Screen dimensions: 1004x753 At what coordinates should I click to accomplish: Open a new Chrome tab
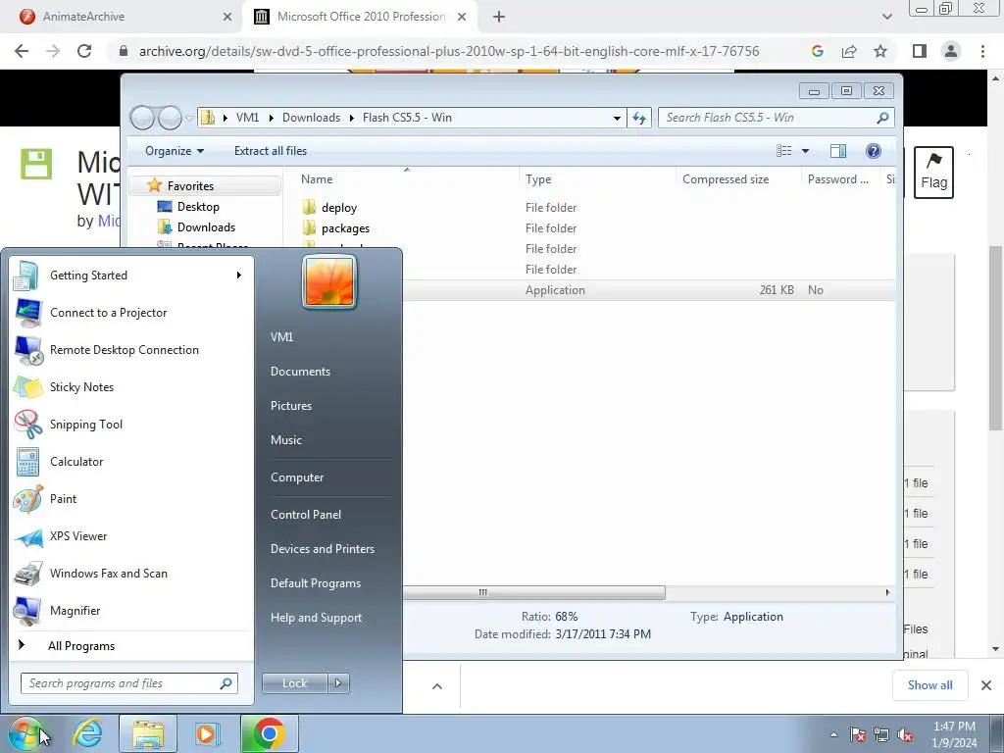coord(499,17)
